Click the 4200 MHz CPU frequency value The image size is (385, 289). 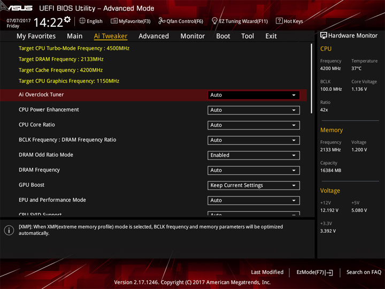[330, 69]
